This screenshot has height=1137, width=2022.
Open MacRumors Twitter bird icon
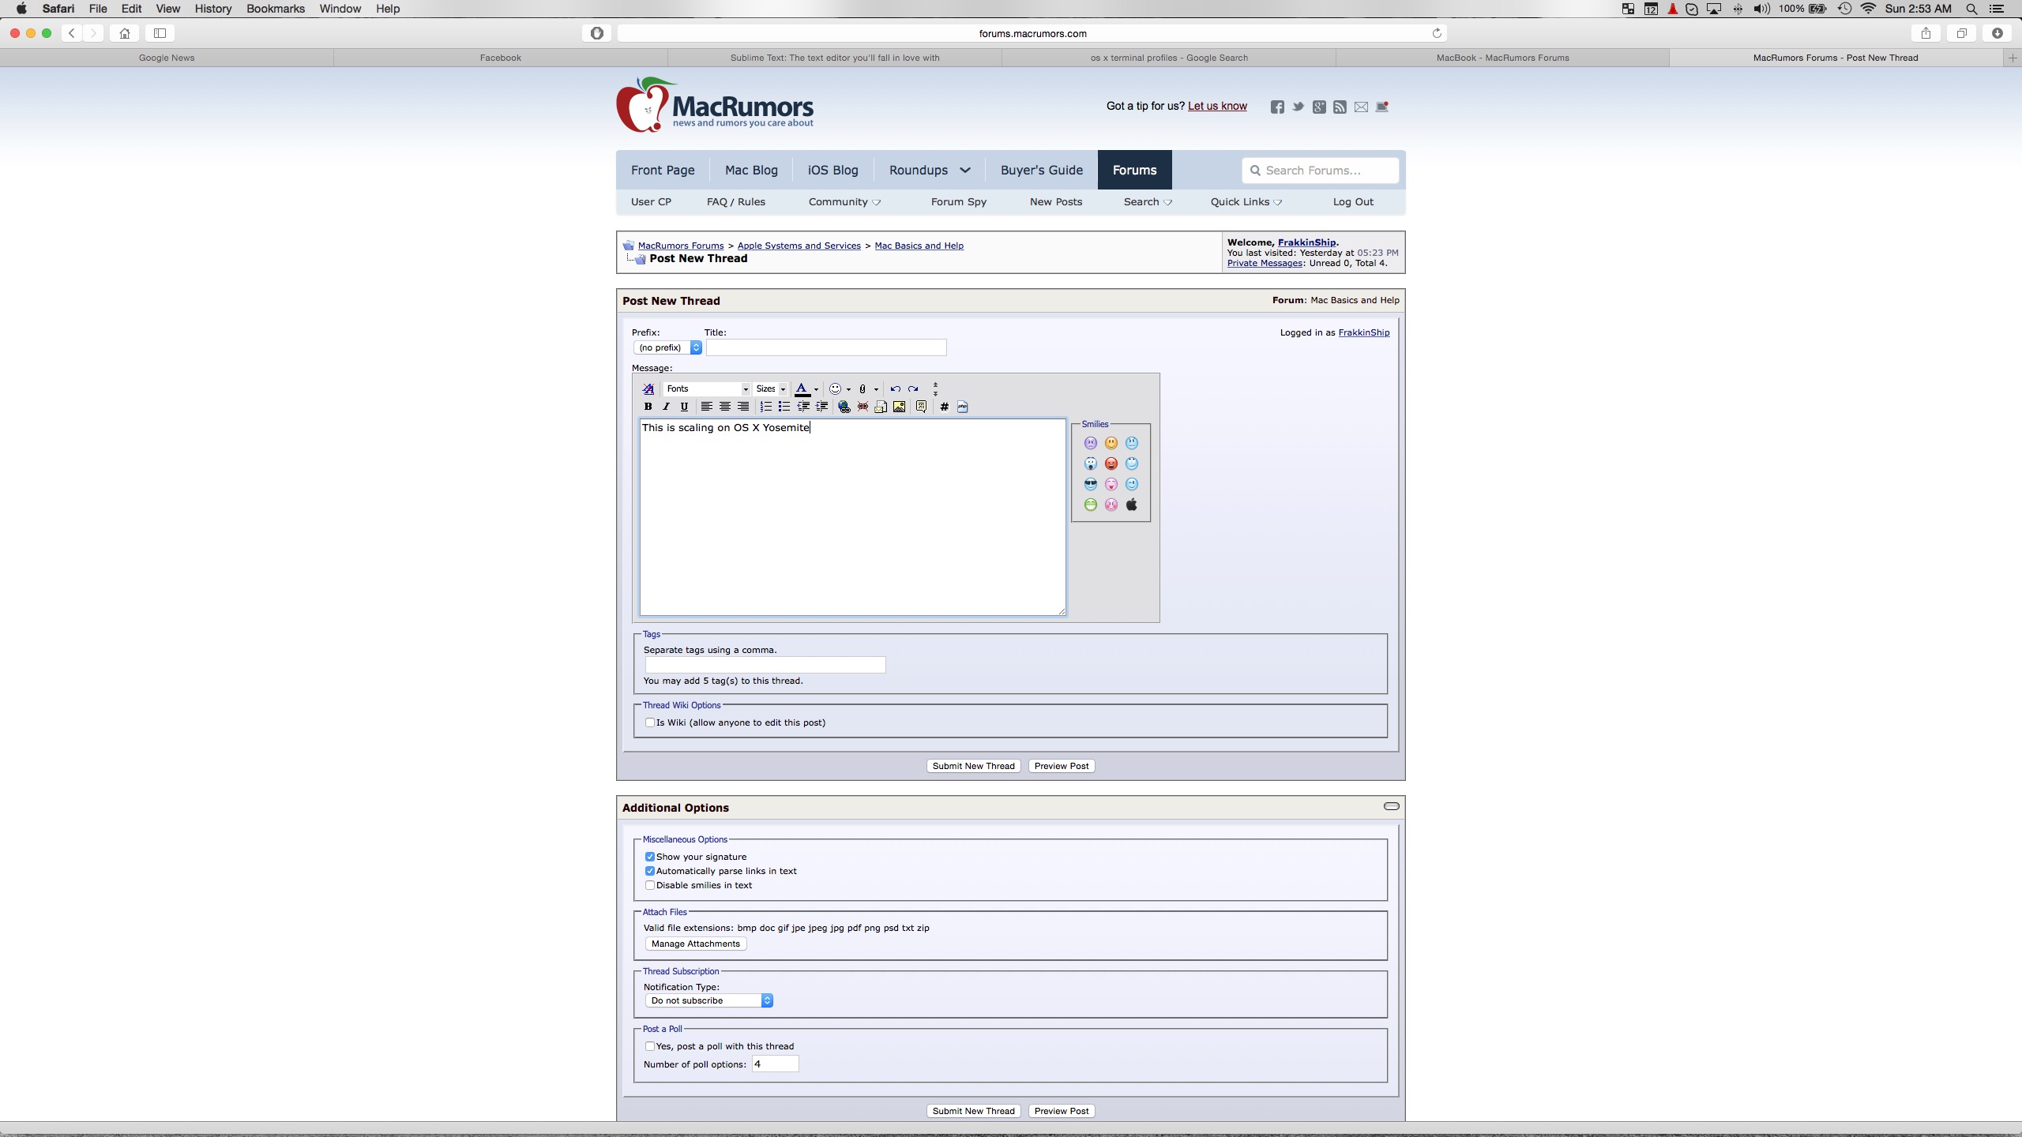click(1298, 107)
